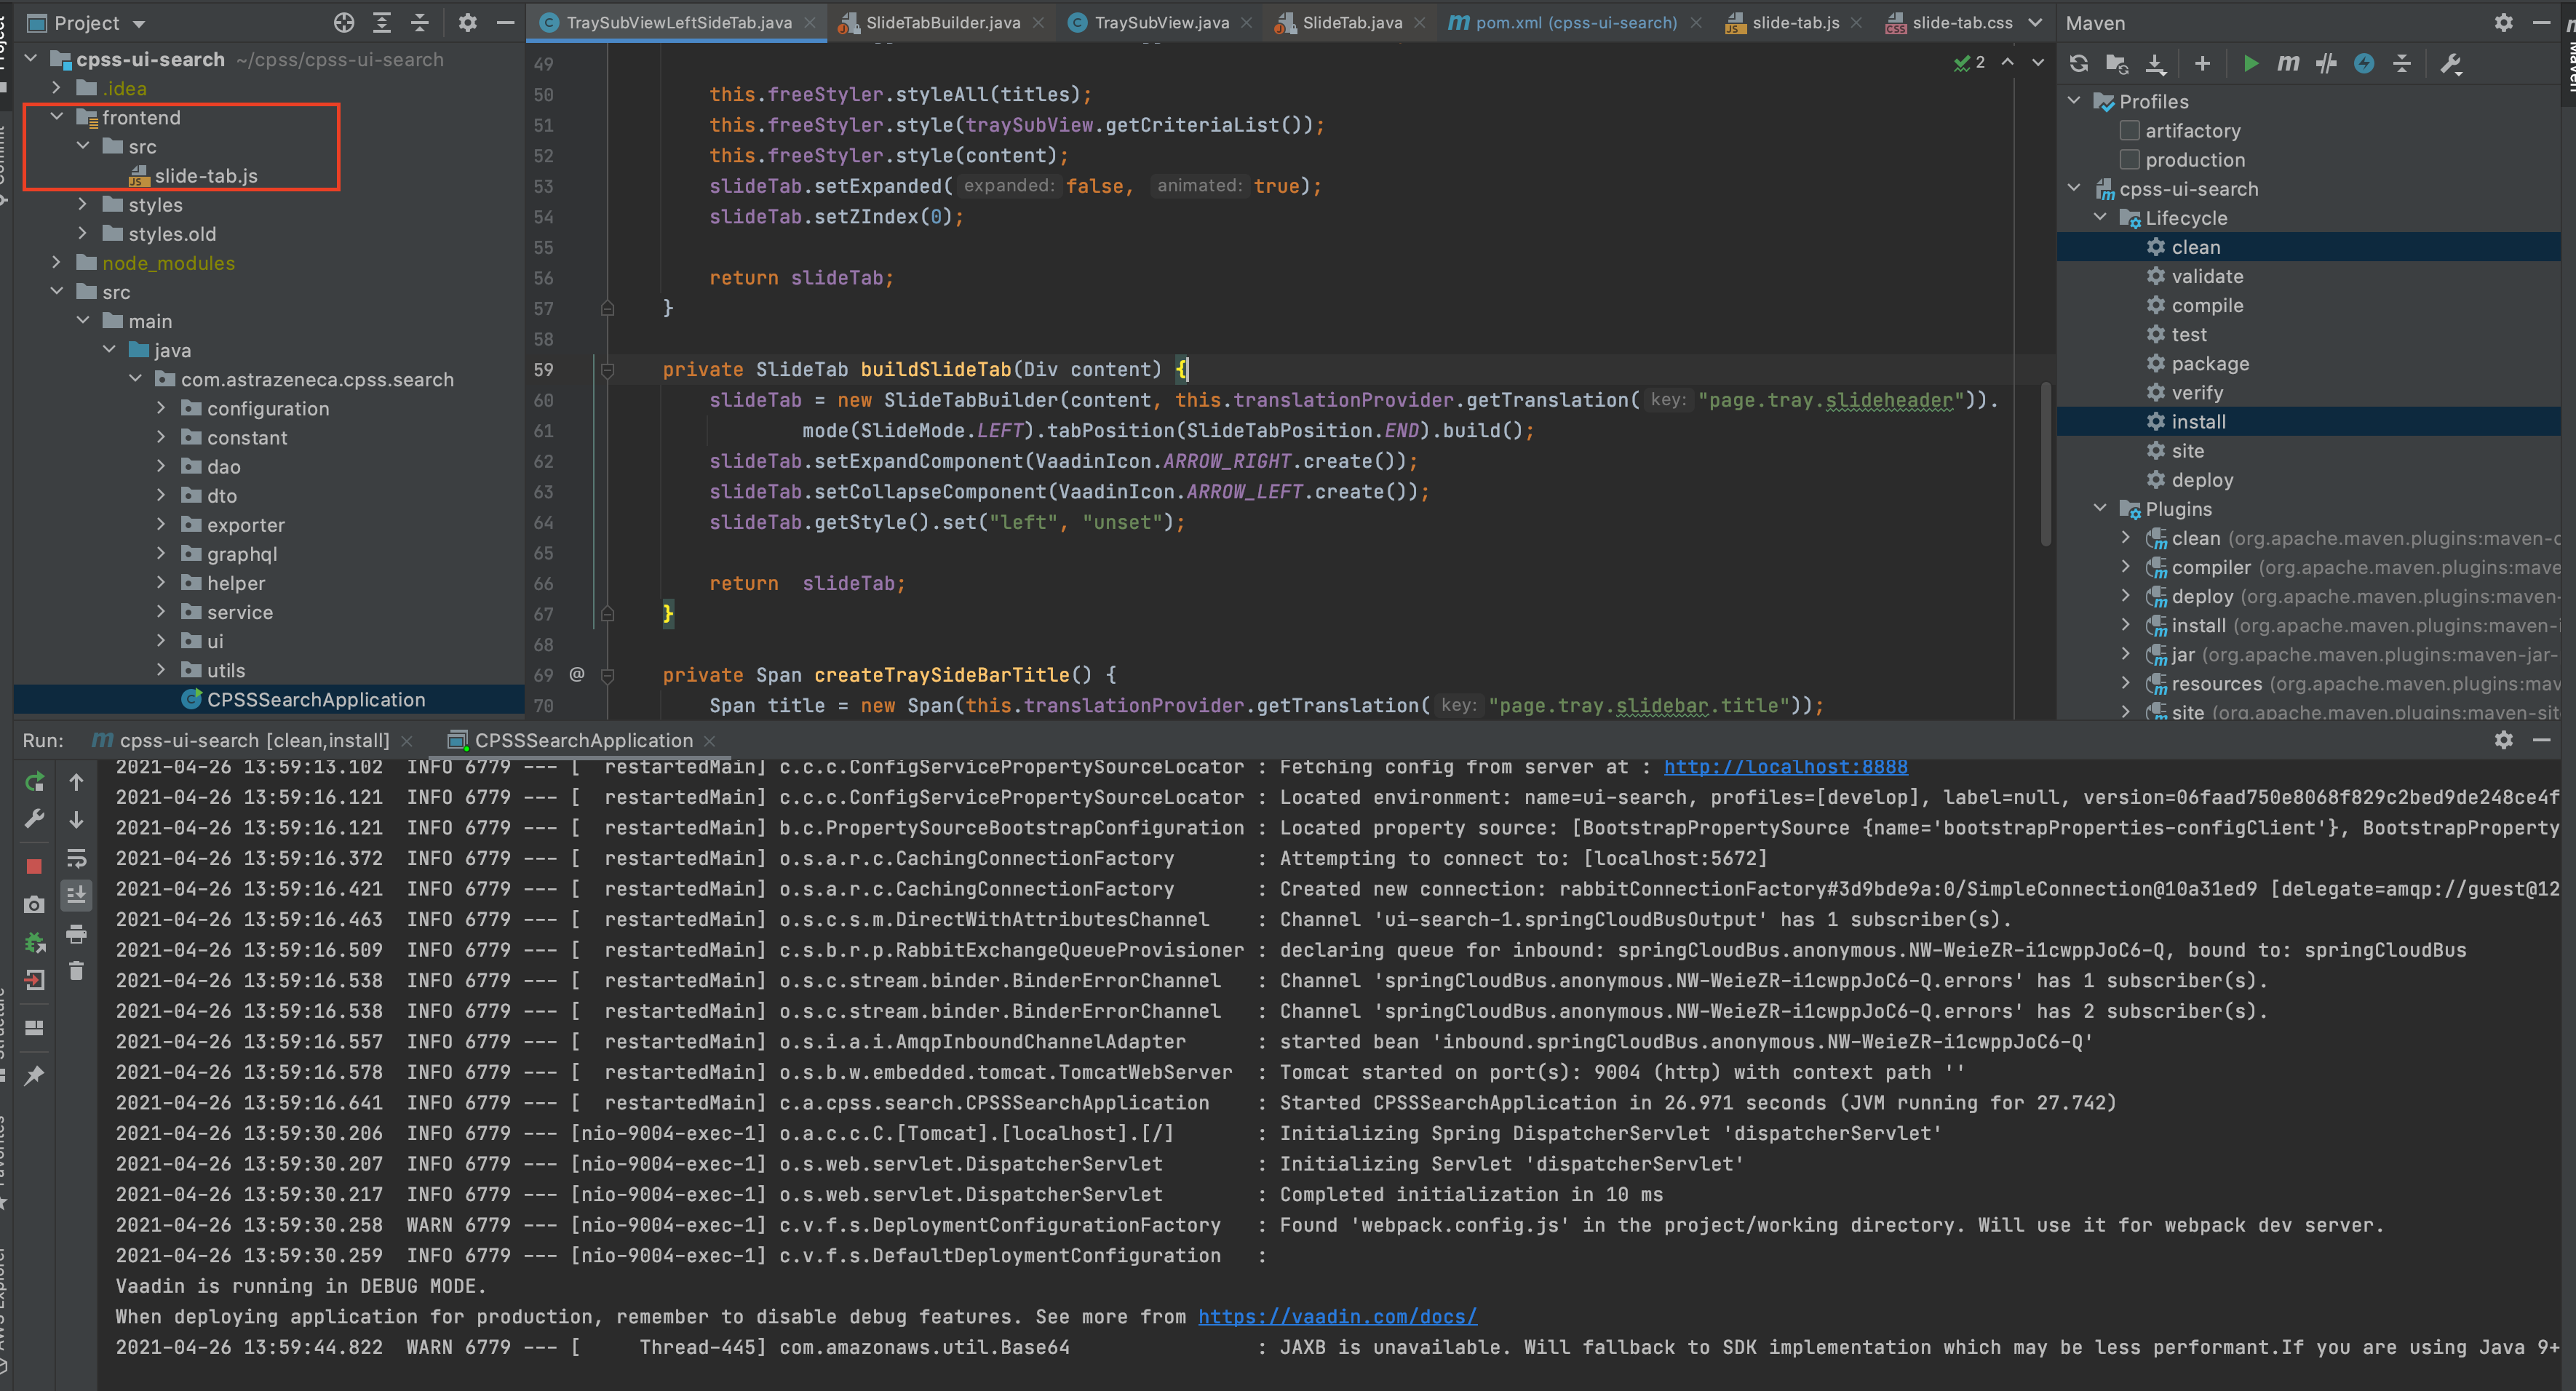Clear the console with the trash icon
2576x1391 pixels.
click(x=76, y=971)
